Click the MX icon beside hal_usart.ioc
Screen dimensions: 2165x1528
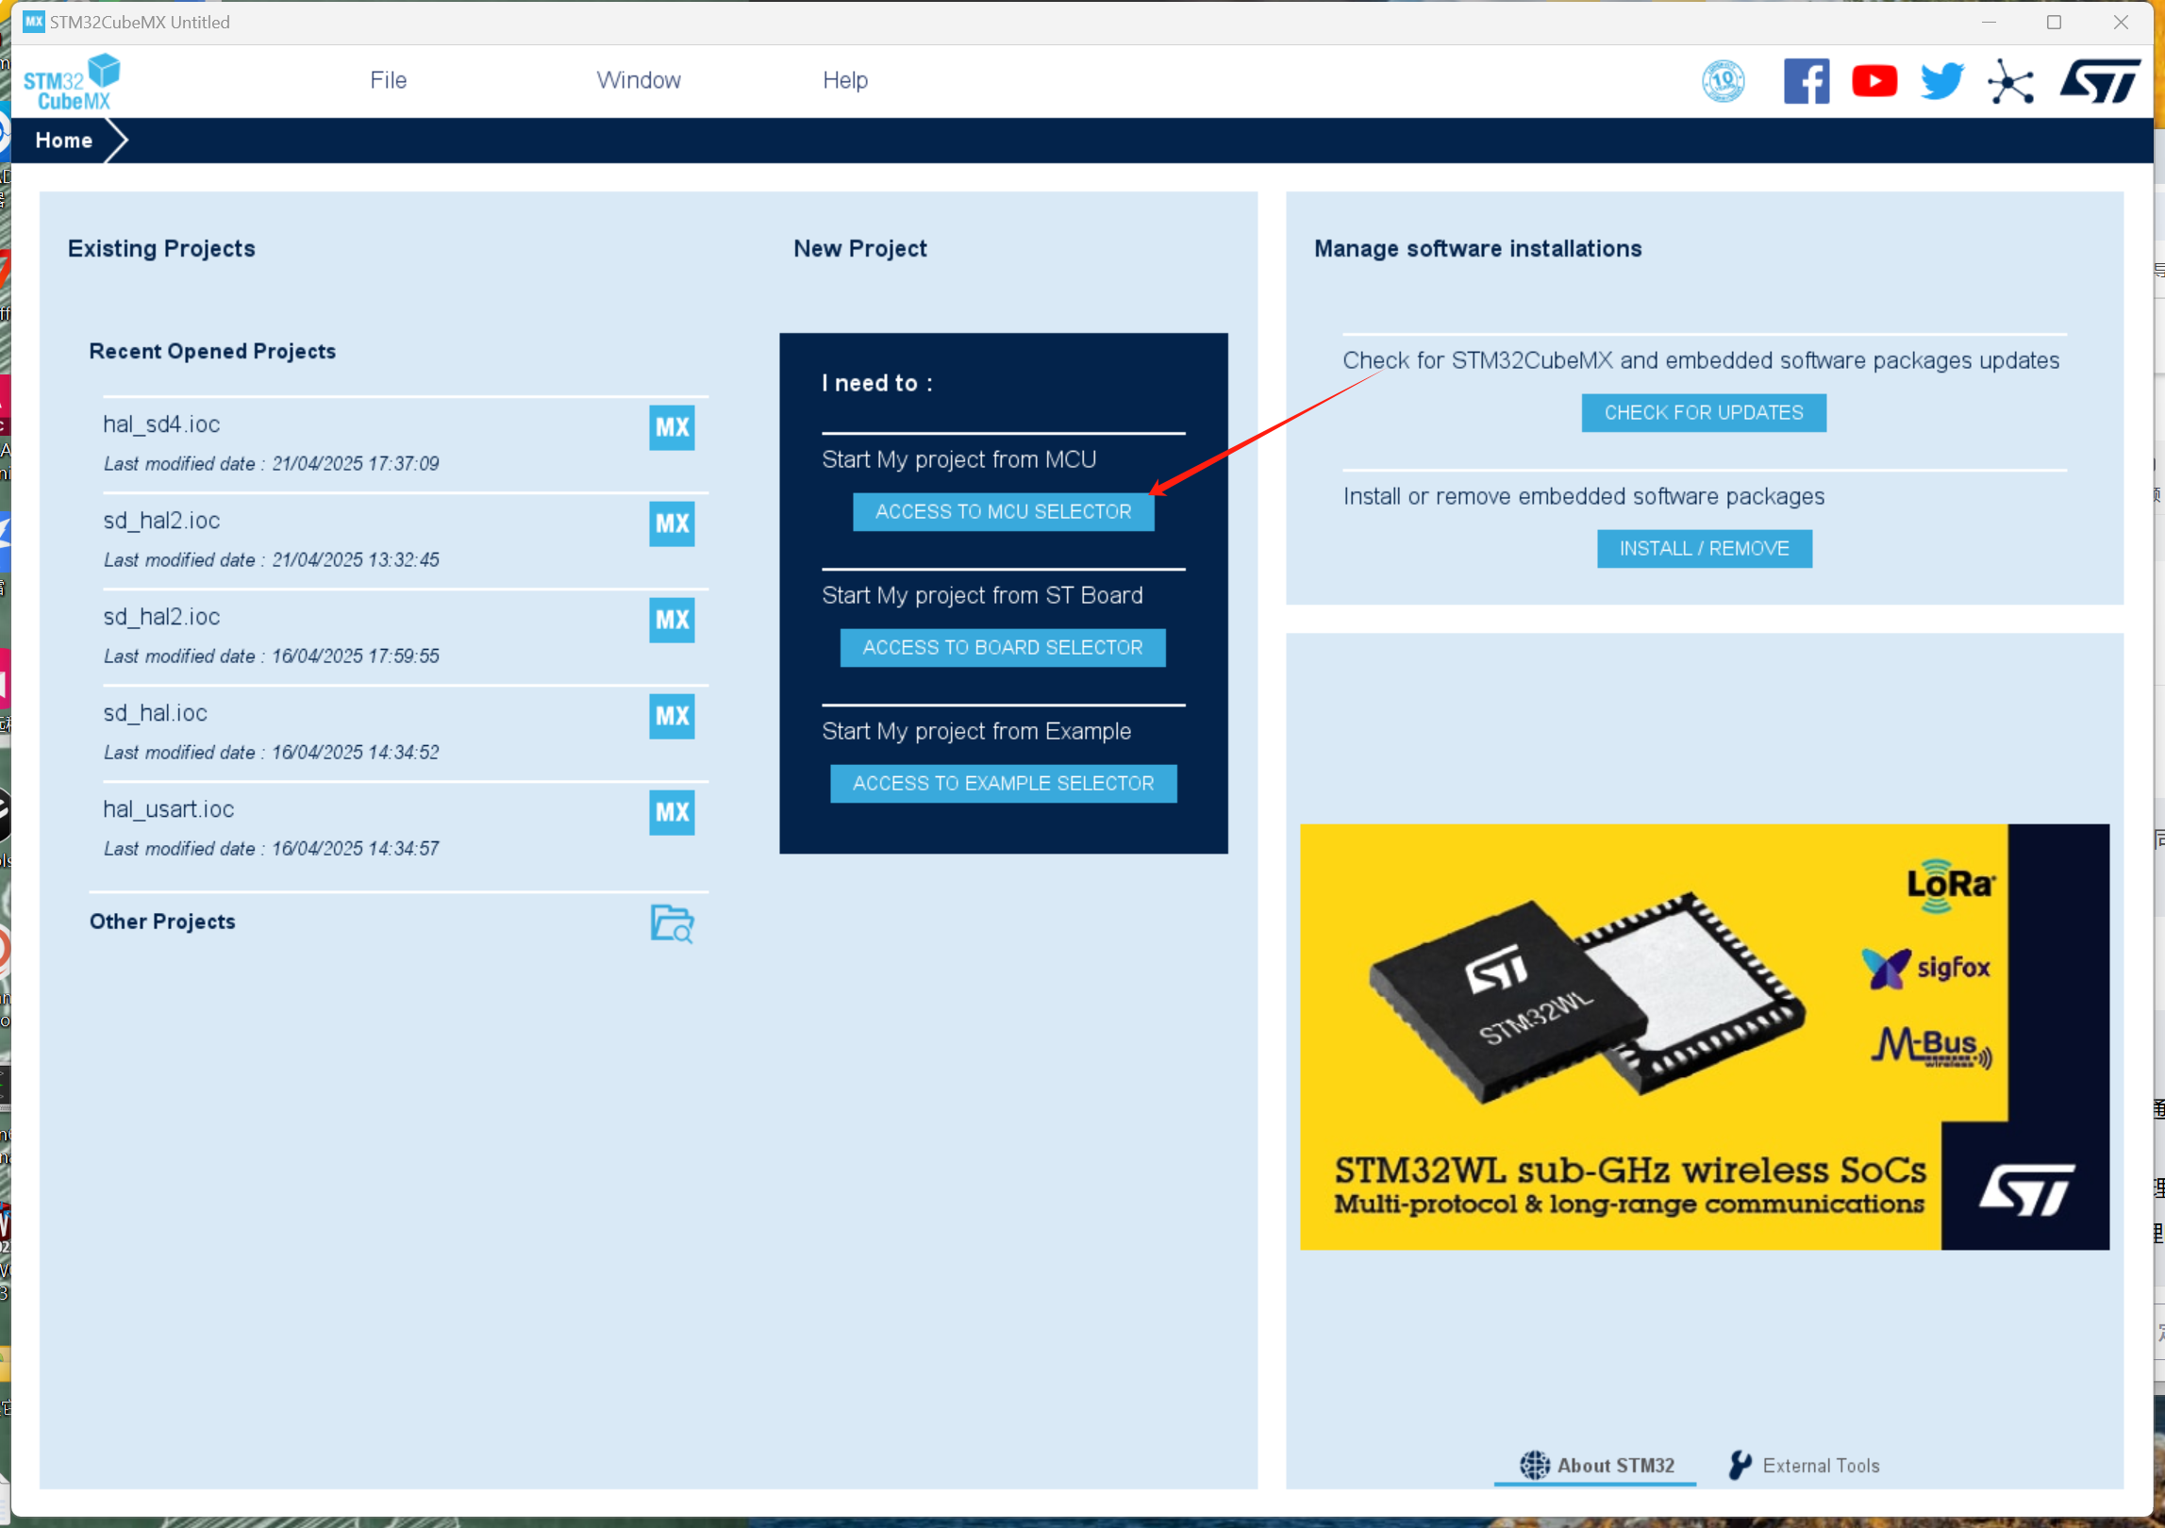pos(672,812)
